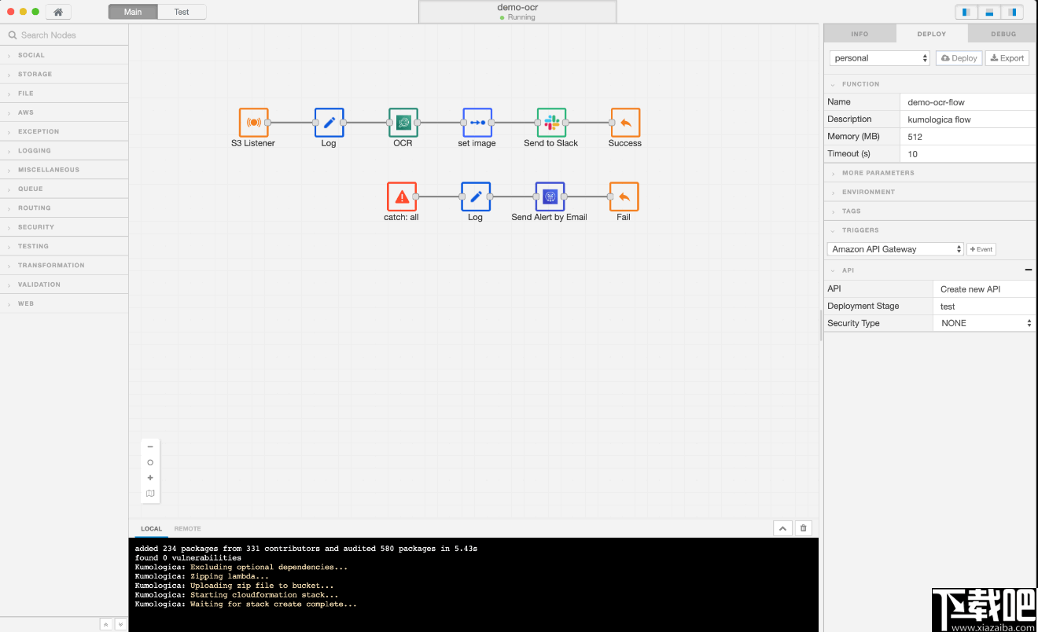Toggle the left sidebar panel visibility
The image size is (1038, 632).
pyautogui.click(x=966, y=12)
